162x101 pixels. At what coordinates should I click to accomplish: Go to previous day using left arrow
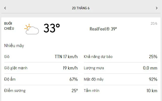pos(5,8)
